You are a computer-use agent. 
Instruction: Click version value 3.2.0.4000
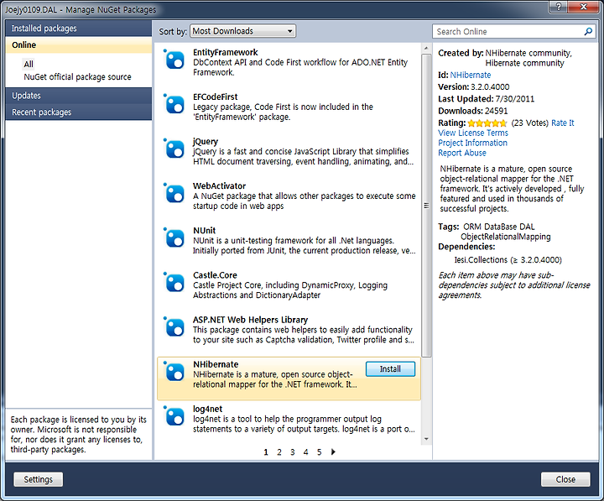[x=490, y=87]
